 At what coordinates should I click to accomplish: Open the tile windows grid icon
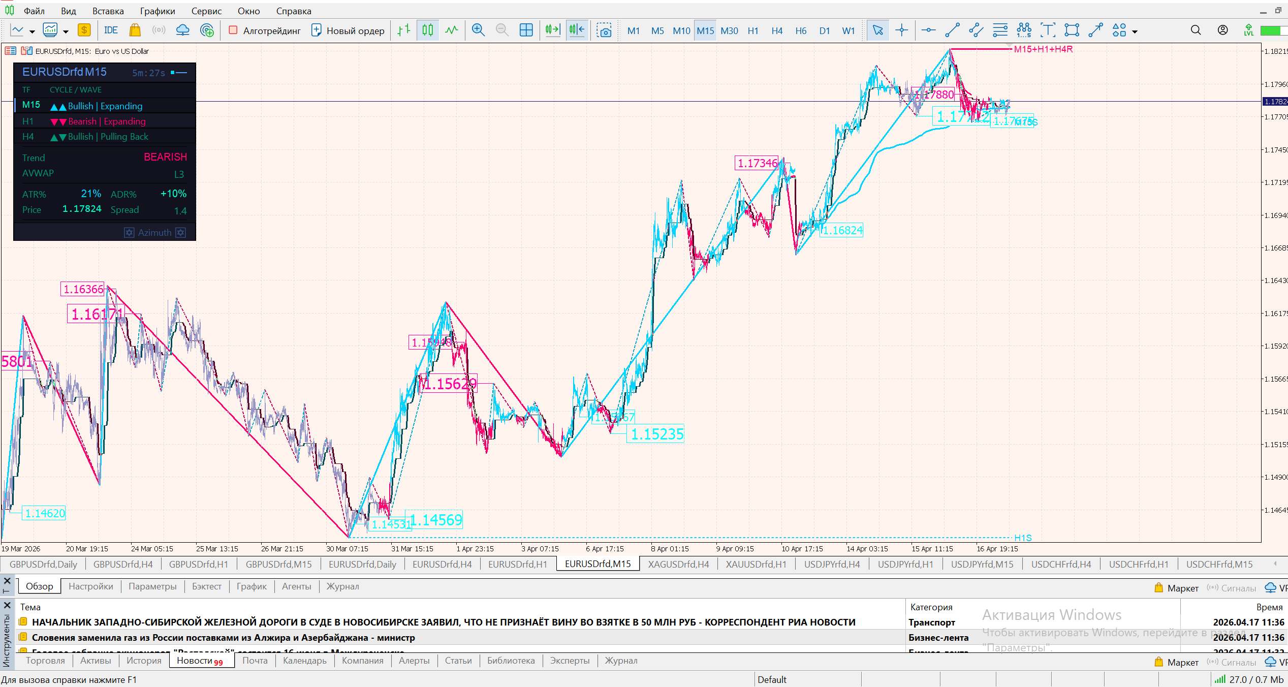pyautogui.click(x=526, y=30)
